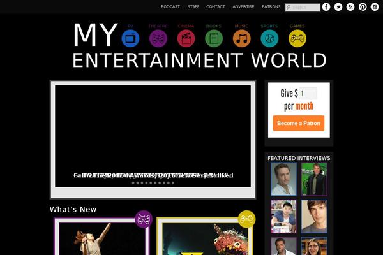Click the Become a Patron button
The height and width of the screenshot is (255, 383).
(299, 123)
